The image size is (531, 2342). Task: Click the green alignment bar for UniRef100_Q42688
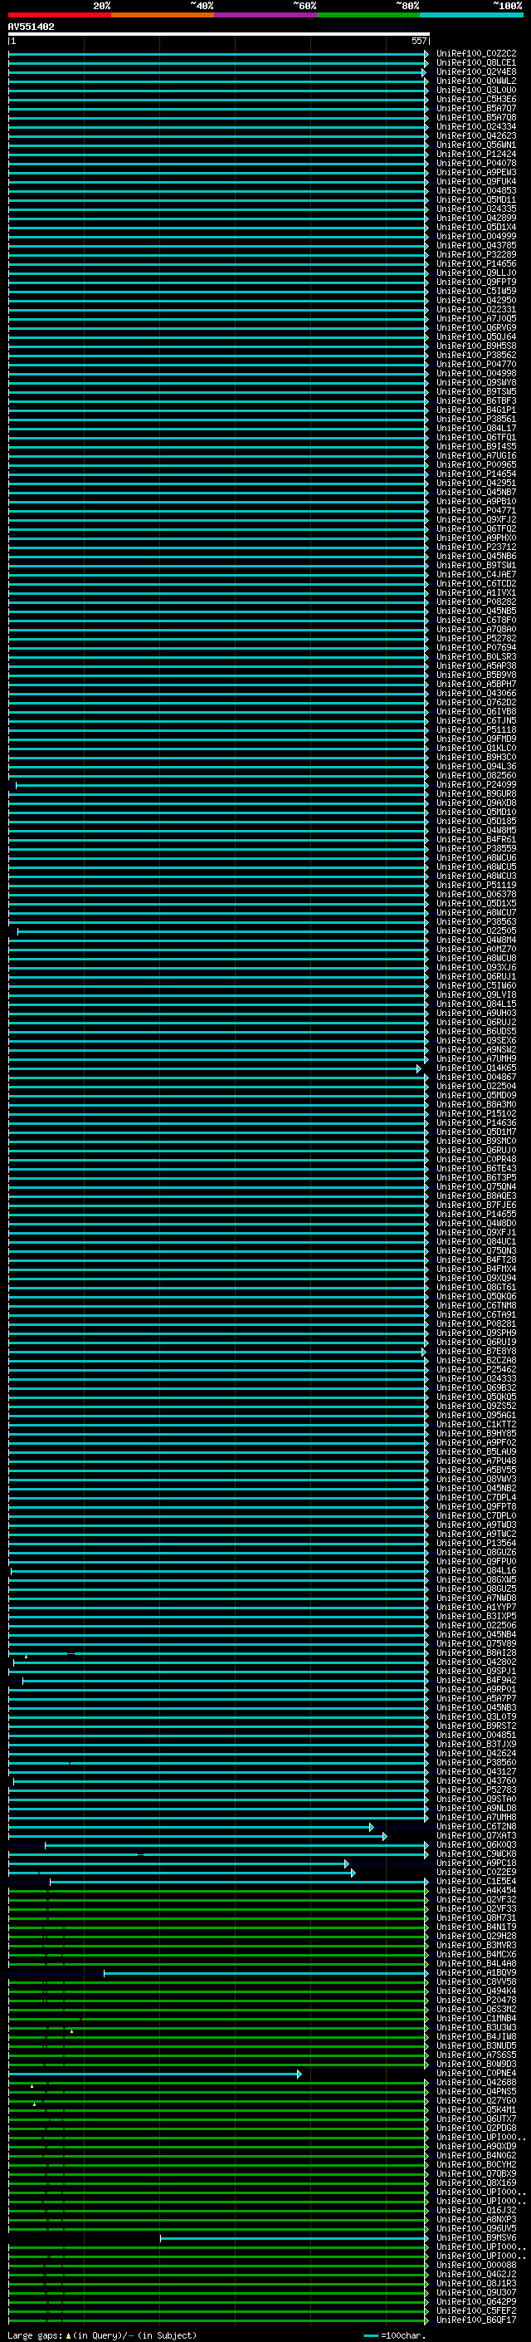[218, 2083]
